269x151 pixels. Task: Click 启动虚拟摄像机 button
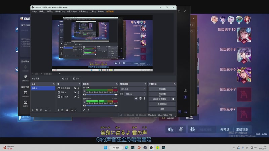tap(159, 99)
